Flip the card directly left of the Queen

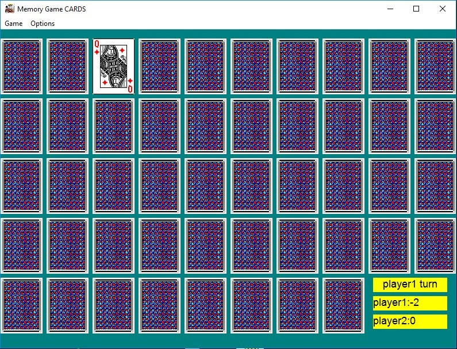pyautogui.click(x=67, y=66)
